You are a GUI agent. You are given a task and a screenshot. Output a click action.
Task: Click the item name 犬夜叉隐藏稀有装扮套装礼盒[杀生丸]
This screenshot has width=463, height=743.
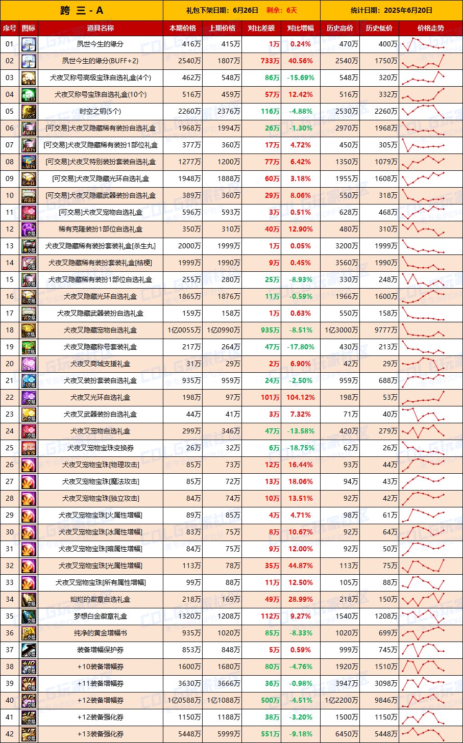[x=101, y=246]
